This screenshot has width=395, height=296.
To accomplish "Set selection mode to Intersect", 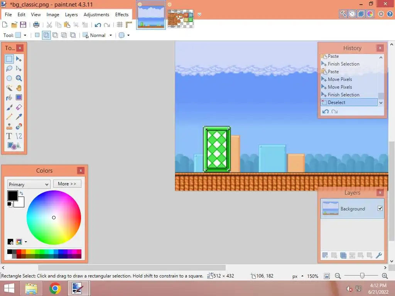I will click(64, 35).
